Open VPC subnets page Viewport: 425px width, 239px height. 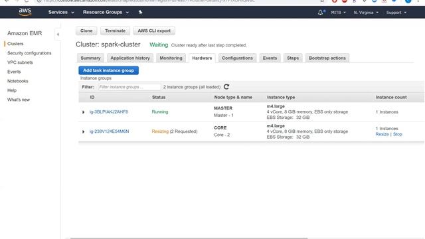click(20, 62)
